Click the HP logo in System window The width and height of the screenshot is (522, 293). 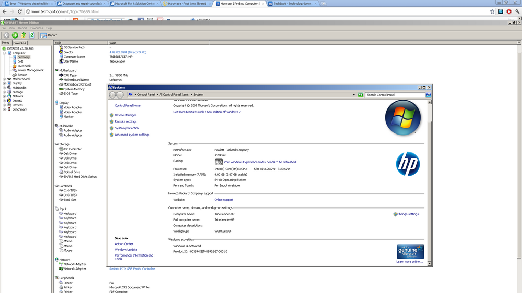tap(408, 164)
